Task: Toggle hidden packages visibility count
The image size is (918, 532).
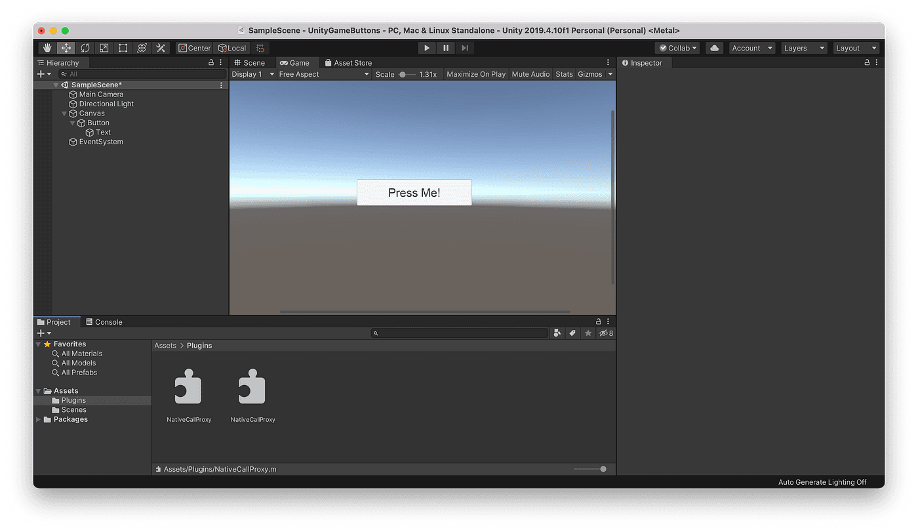Action: pos(606,333)
